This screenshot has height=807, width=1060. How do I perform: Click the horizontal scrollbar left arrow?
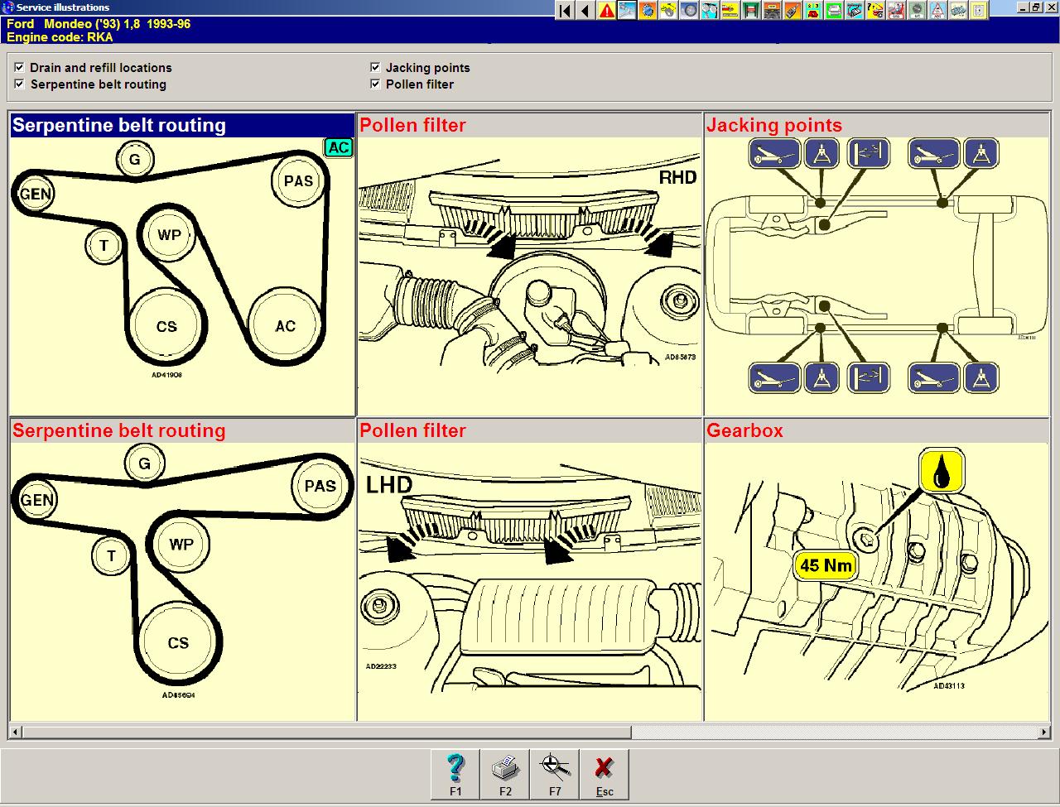click(15, 733)
